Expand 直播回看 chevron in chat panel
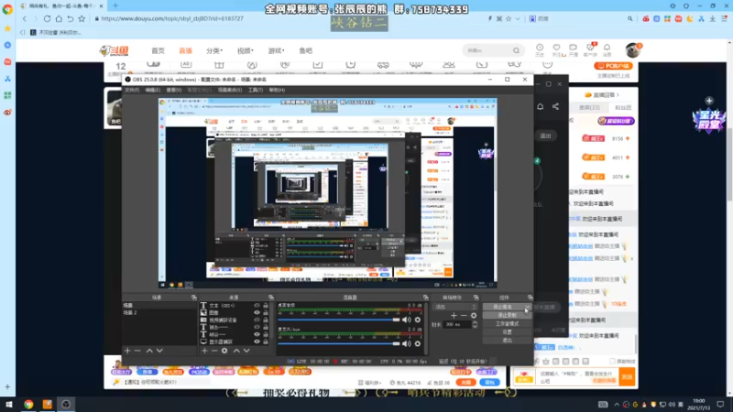Screen dimensions: 733x412 [618, 95]
